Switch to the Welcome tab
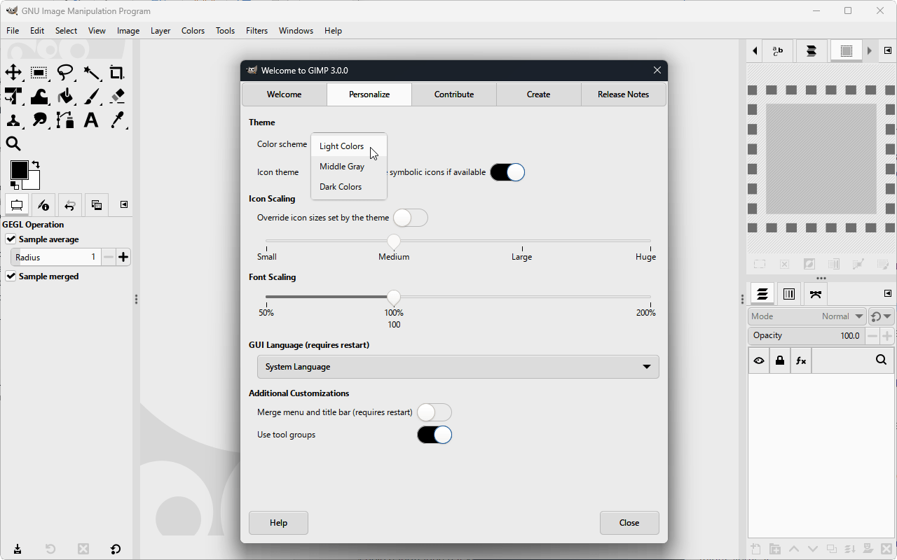This screenshot has width=897, height=560. [x=285, y=94]
